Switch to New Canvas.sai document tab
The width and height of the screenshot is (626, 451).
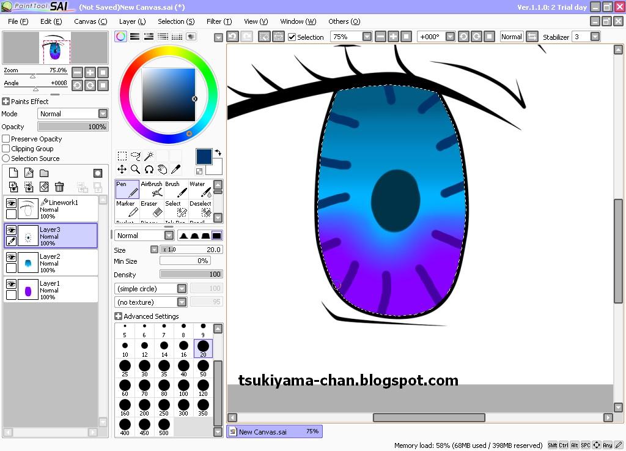coord(274,432)
